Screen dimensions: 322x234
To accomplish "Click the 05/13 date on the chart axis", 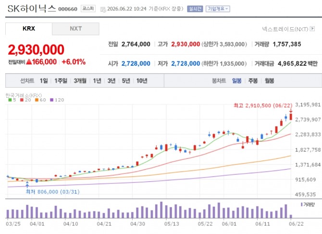I will 172,224.
